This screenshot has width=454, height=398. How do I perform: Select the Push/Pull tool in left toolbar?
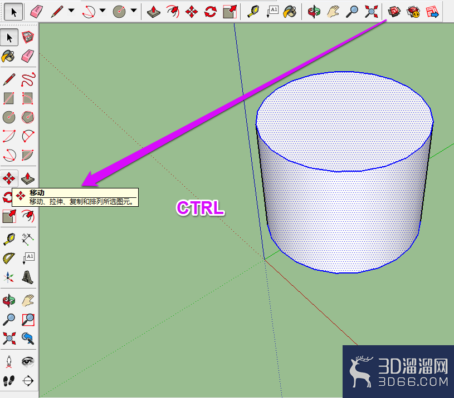point(28,178)
